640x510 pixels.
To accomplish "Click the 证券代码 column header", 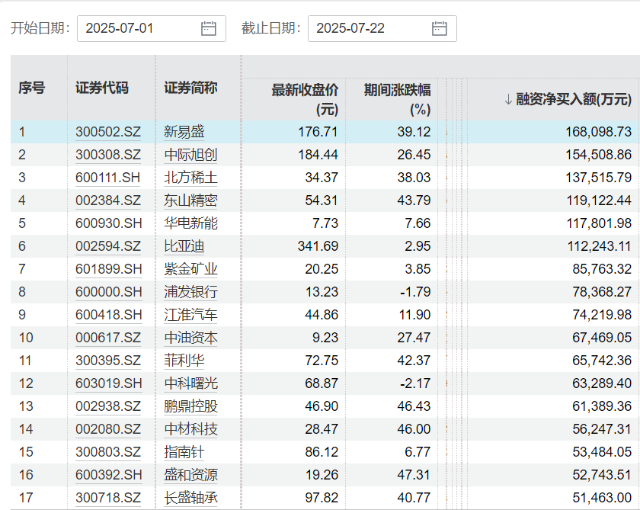I will (102, 88).
